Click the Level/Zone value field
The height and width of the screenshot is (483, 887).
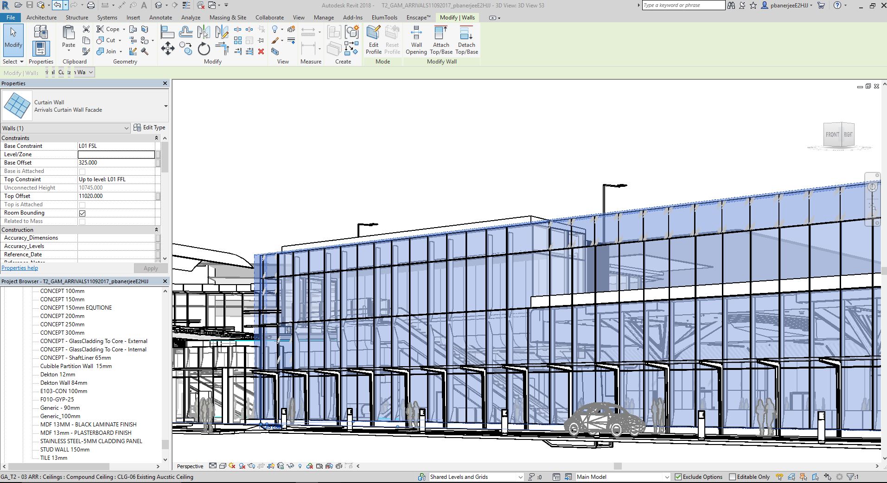[116, 154]
